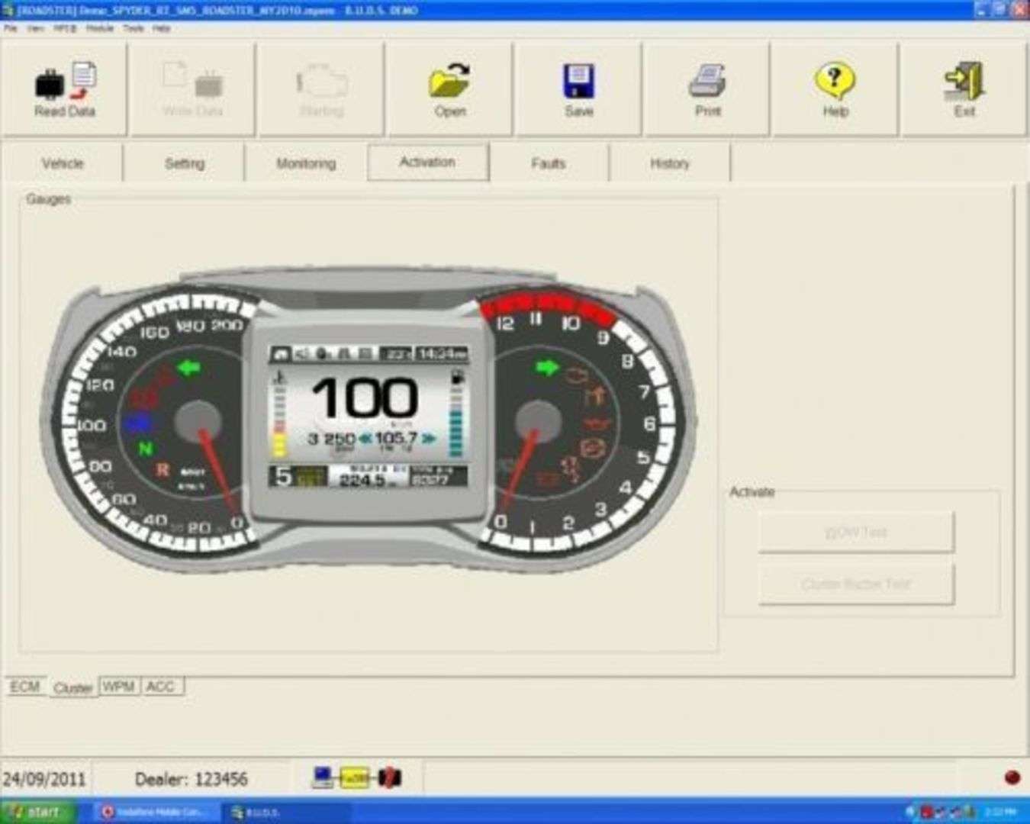Select the Faults tab
Image resolution: width=1030 pixels, height=824 pixels.
548,163
